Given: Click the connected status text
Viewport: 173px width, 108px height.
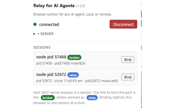Looking at the screenshot, I should (x=49, y=25).
